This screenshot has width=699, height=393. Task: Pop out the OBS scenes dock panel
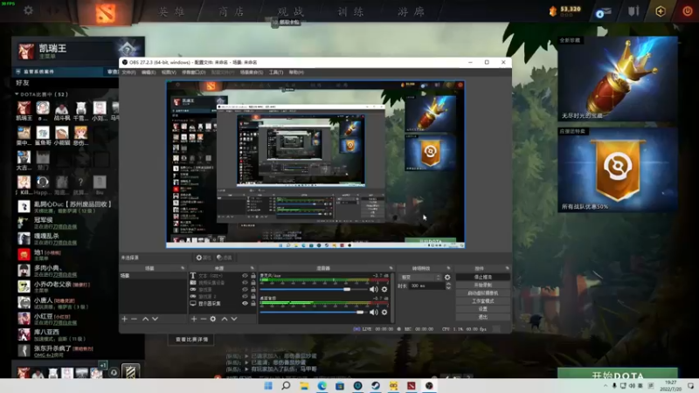pos(183,268)
